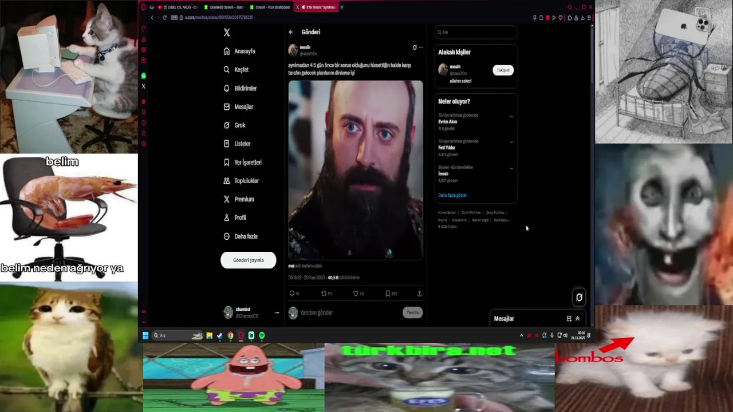Click new message icon in Mesajlar drawer
The width and height of the screenshot is (733, 412).
click(569, 319)
